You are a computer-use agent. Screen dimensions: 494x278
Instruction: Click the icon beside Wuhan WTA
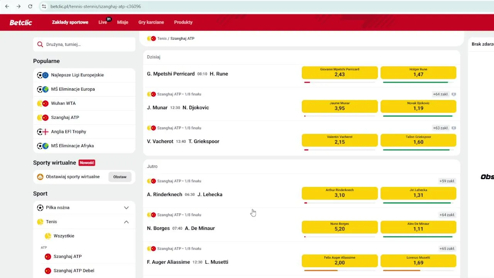point(42,103)
